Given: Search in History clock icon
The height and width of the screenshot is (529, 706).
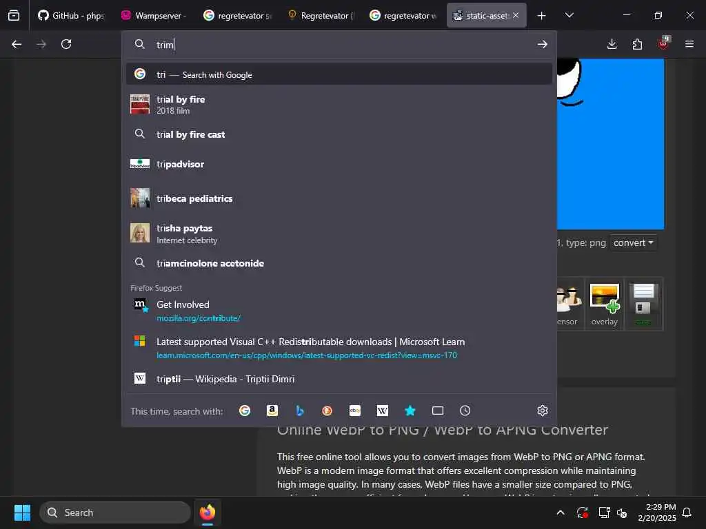Looking at the screenshot, I should [465, 411].
